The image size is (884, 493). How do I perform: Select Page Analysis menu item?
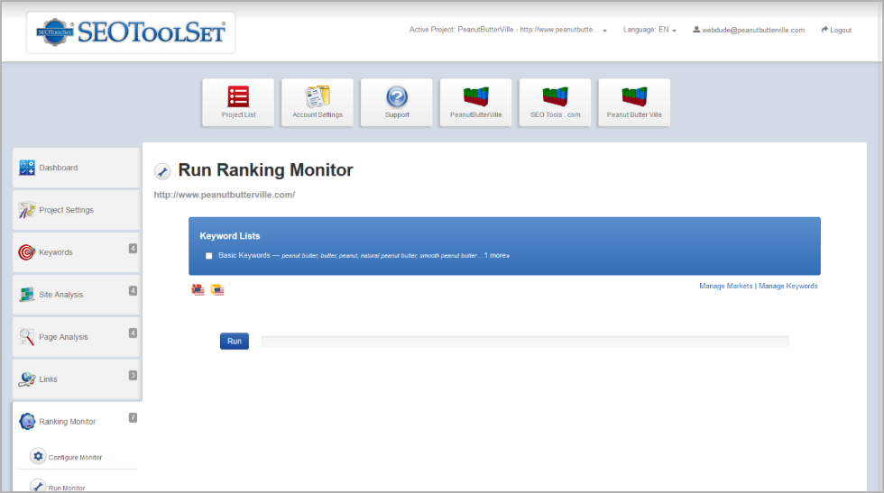77,336
